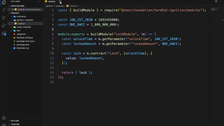Click line number 5 in gutter

tap(53, 29)
